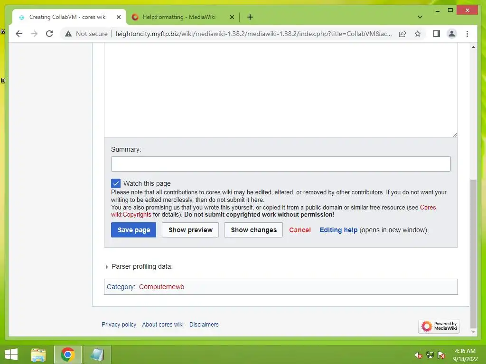Click the taskbar clock and date

465,355
